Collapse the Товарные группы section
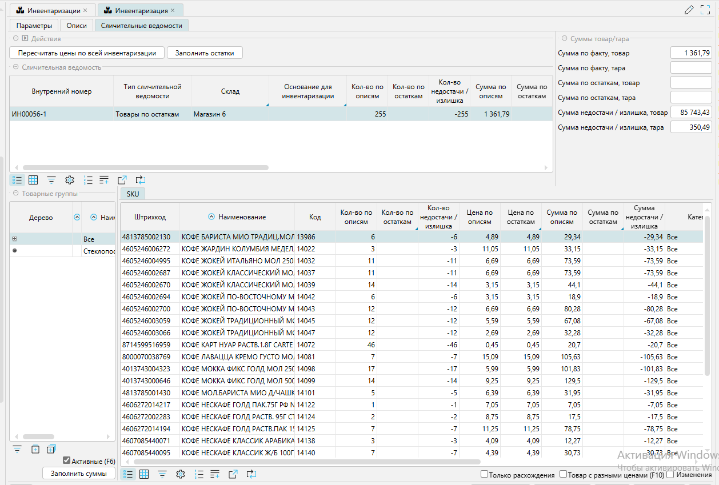Viewport: 719px width, 485px height. coord(15,194)
